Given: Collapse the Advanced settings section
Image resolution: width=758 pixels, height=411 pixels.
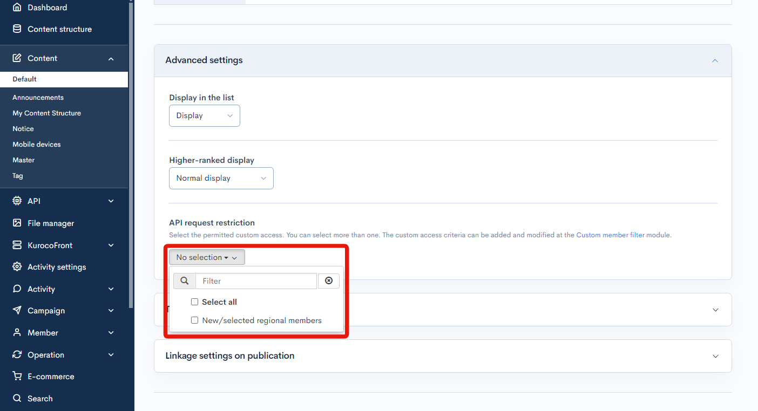Looking at the screenshot, I should click(x=715, y=60).
